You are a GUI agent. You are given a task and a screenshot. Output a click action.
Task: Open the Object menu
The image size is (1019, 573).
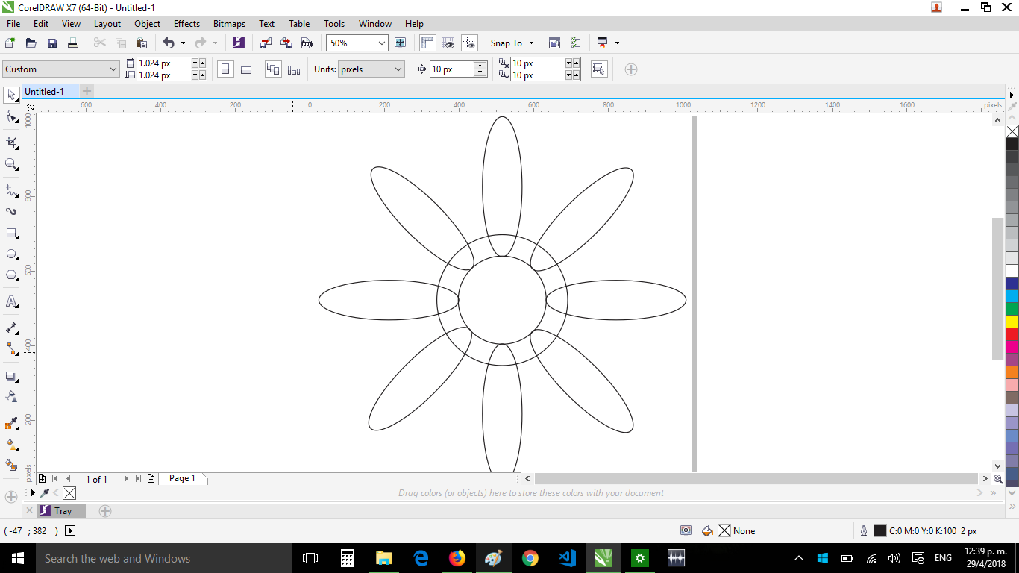147,24
